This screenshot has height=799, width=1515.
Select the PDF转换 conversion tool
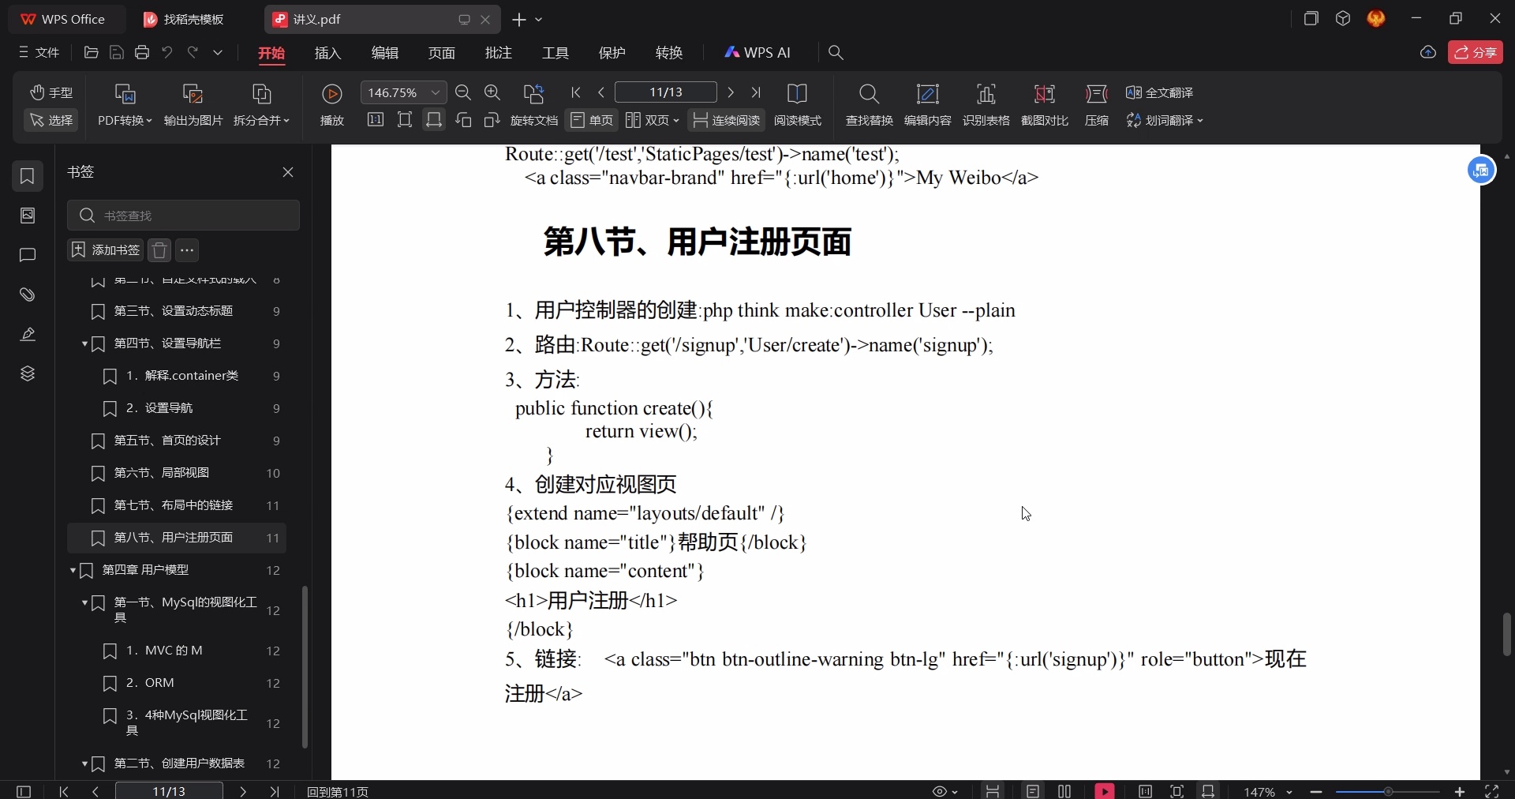[124, 105]
